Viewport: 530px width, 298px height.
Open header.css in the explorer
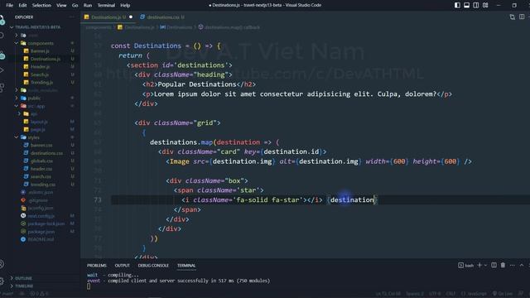coord(41,169)
